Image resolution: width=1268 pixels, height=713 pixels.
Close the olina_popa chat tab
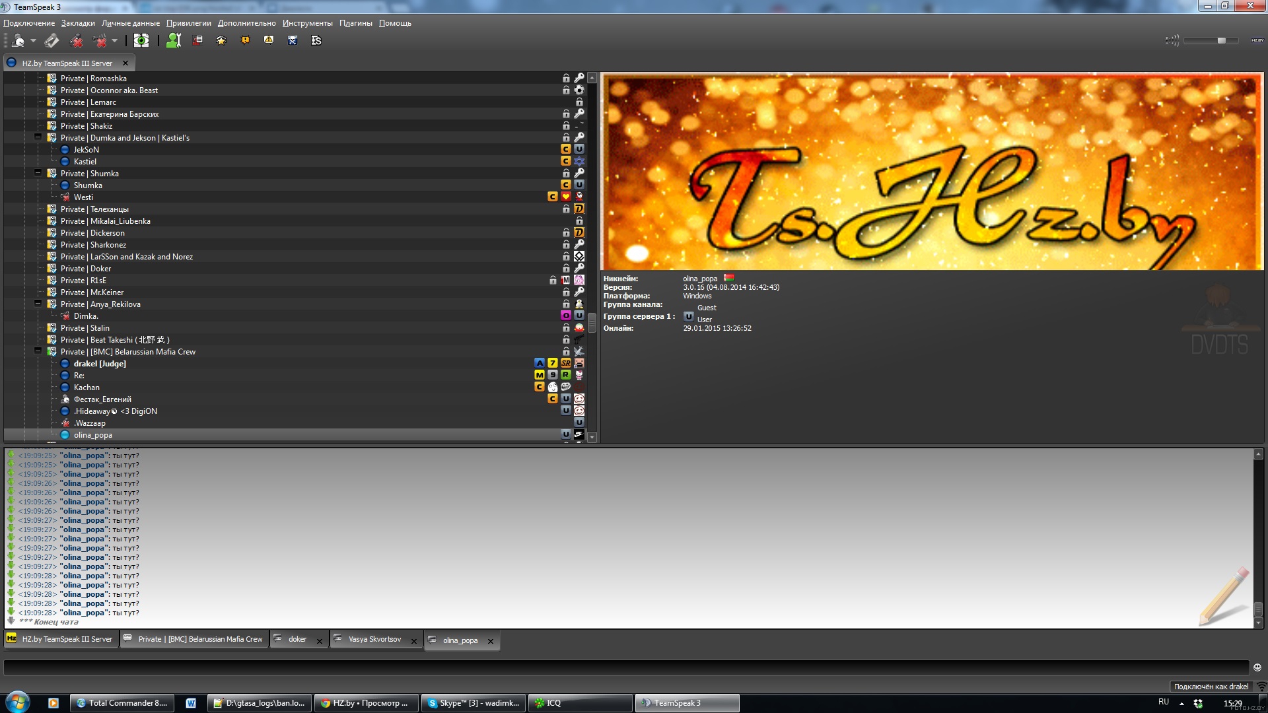pyautogui.click(x=491, y=641)
